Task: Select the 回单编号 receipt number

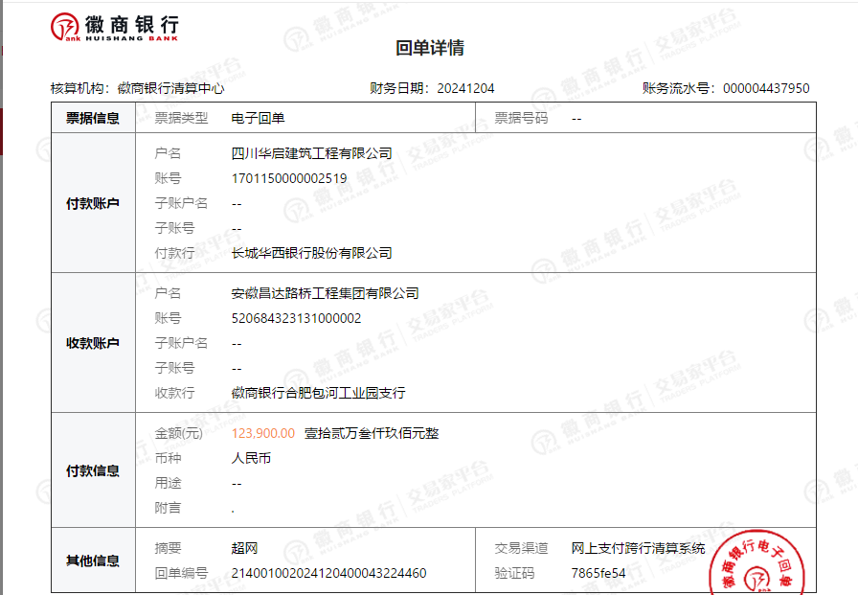Action: [328, 573]
